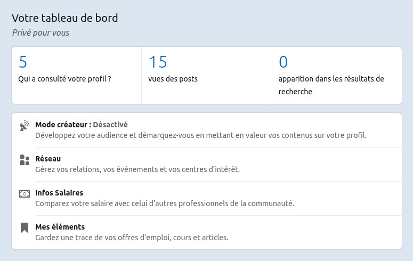Open the profile views count 5
This screenshot has width=413, height=261.
click(x=23, y=62)
